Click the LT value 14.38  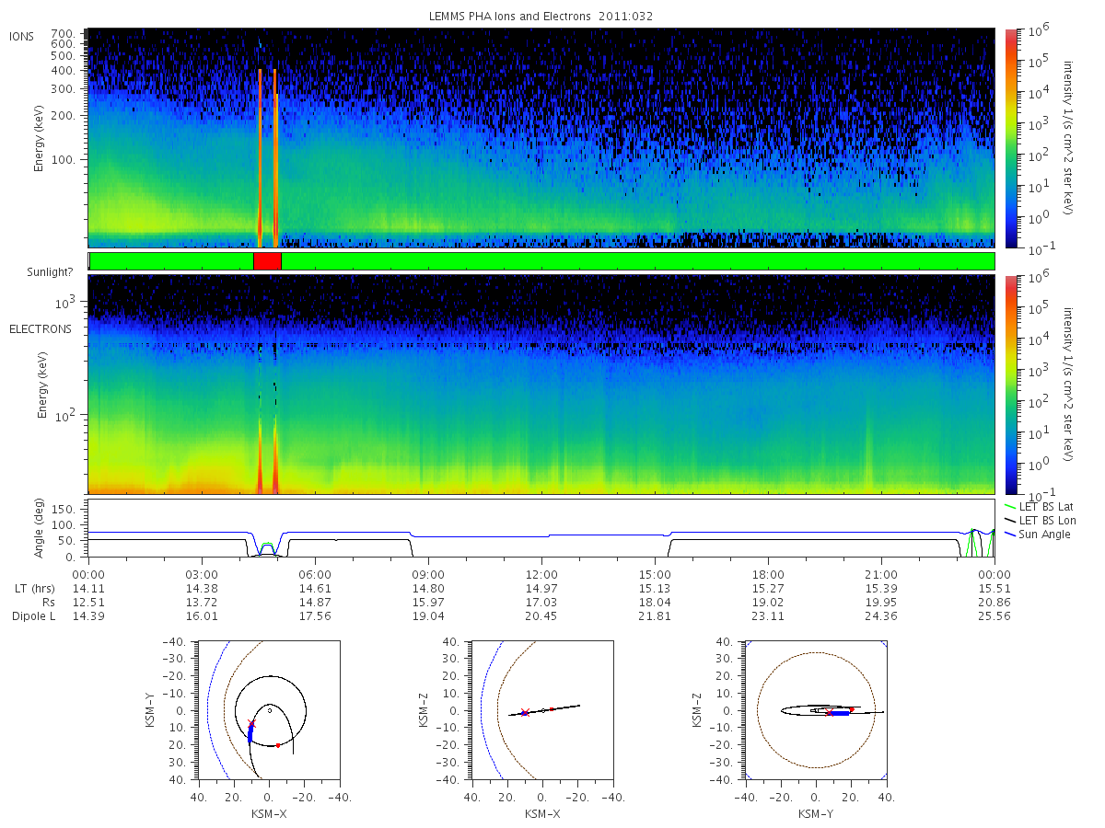coord(202,587)
